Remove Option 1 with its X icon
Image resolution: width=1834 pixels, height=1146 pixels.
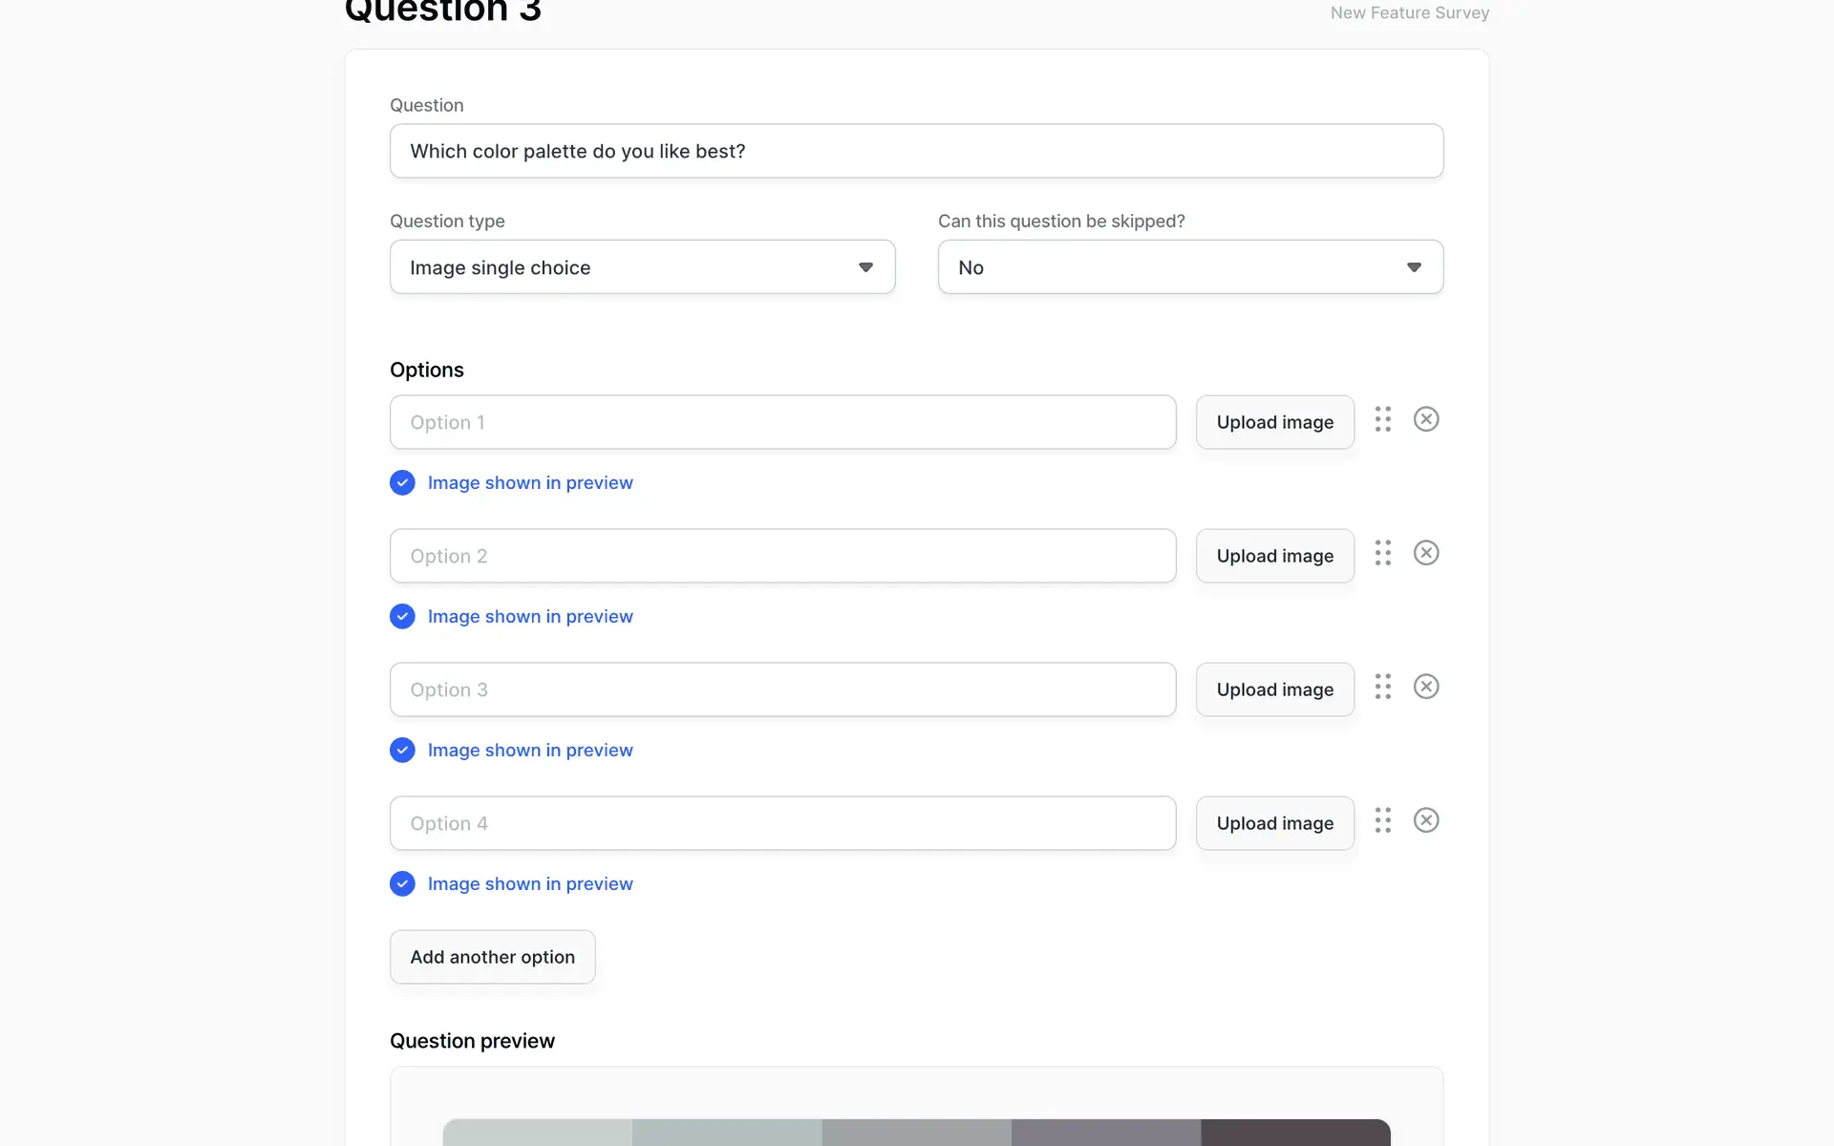coord(1426,419)
